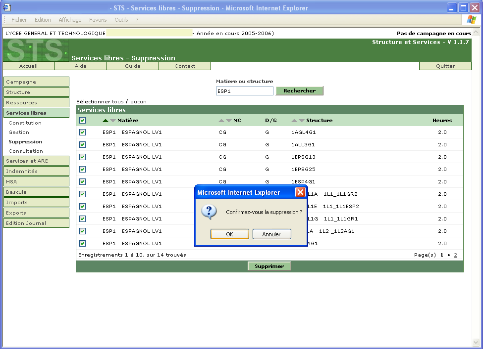Close the confirmation dialog with X

click(x=300, y=192)
